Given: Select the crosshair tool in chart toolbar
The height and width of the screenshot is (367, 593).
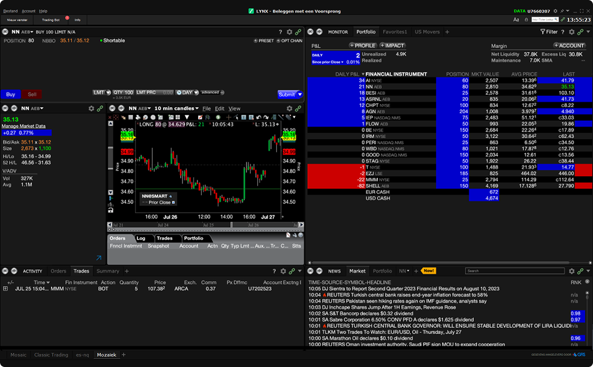Looking at the screenshot, I should pyautogui.click(x=228, y=117).
